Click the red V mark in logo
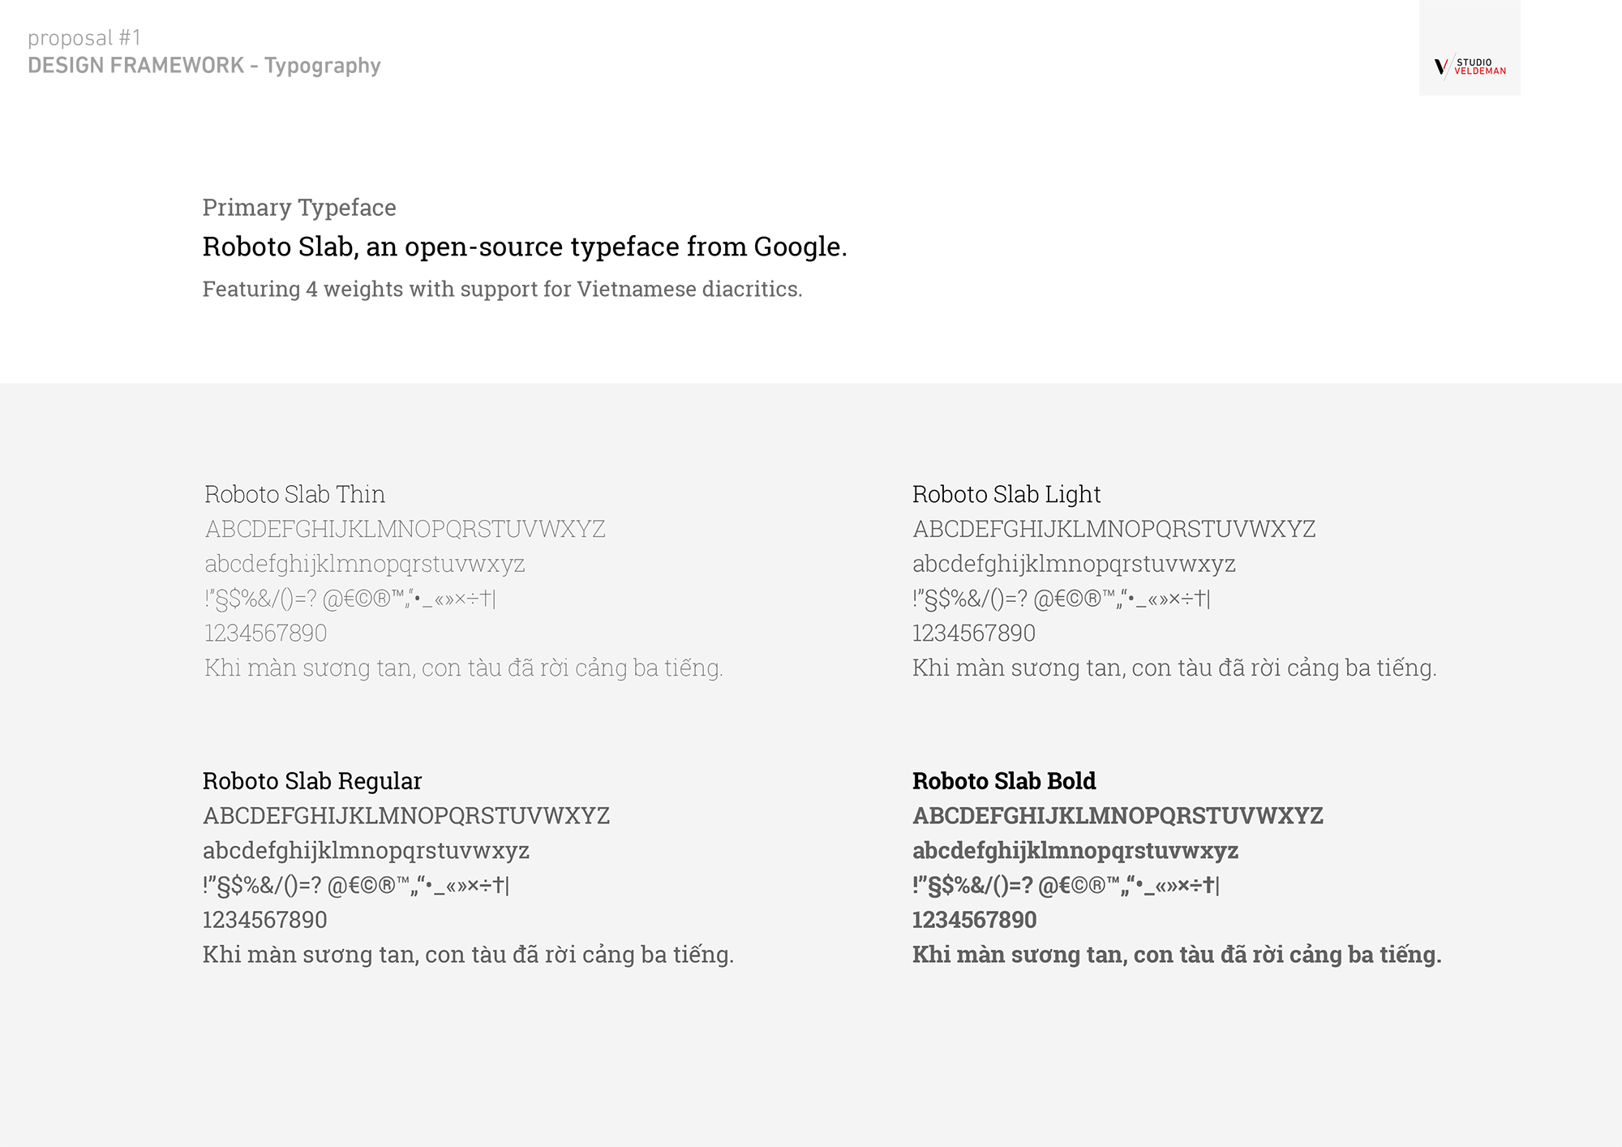Viewport: 1622px width, 1147px height. click(1440, 67)
